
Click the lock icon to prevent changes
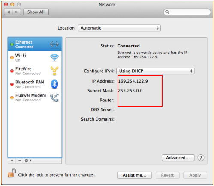(12, 173)
